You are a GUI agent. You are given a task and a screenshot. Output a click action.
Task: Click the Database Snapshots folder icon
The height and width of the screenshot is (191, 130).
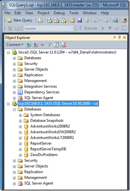point(26,120)
